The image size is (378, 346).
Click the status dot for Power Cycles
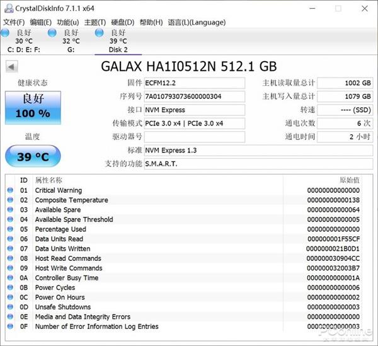tap(10, 287)
